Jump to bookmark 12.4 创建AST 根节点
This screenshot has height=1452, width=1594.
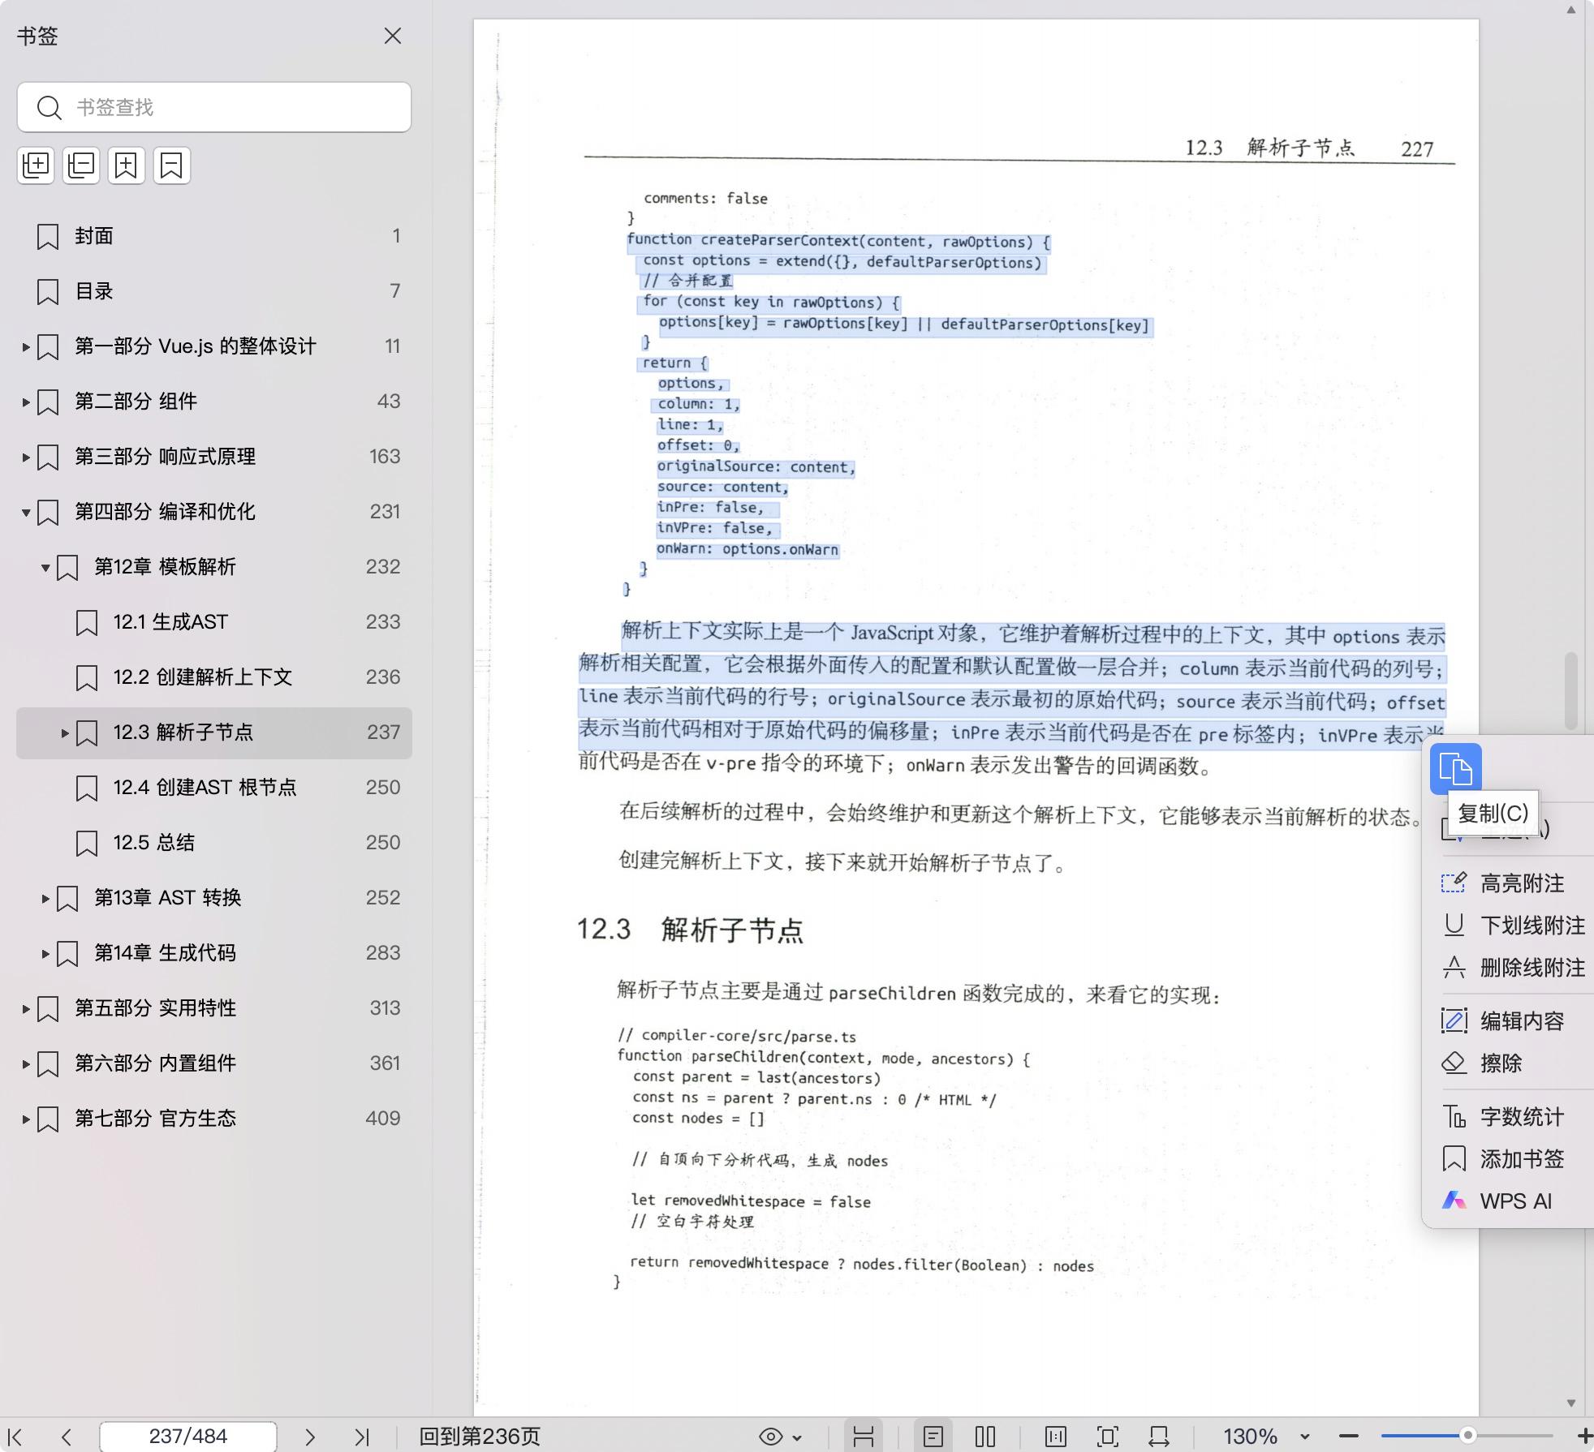tap(214, 788)
